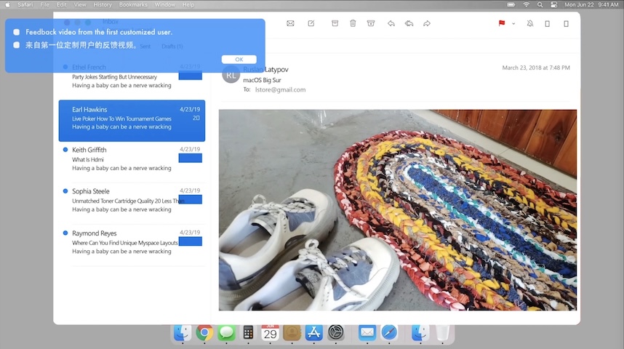Open Mail from the dock
This screenshot has width=624, height=349.
367,333
